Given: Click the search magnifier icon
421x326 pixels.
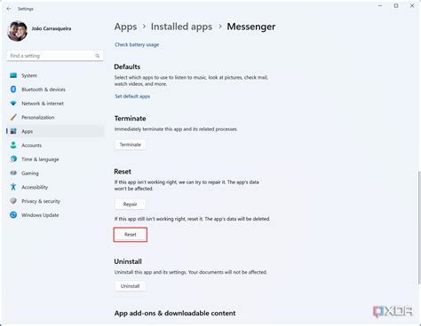Looking at the screenshot, I should click(97, 56).
